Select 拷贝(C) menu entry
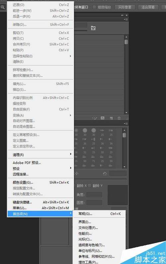The height and width of the screenshot is (264, 166). pos(41,39)
